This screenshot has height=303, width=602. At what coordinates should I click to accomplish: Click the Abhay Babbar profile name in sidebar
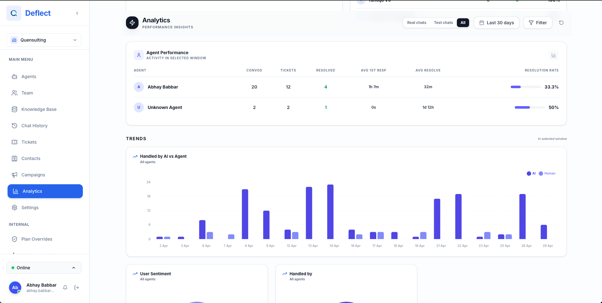pyautogui.click(x=41, y=285)
